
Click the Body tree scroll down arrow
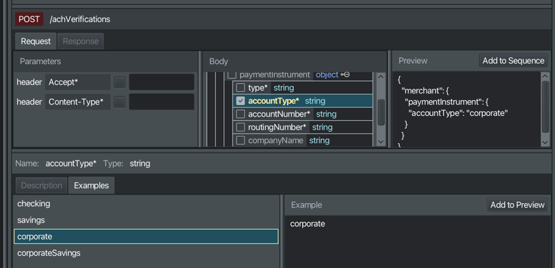(381, 142)
